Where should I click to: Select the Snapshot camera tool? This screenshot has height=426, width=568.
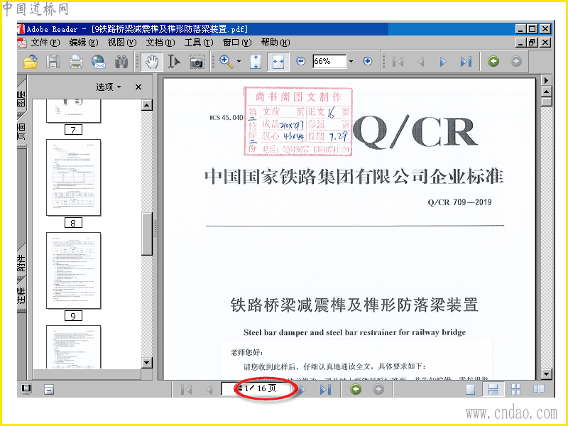[x=197, y=62]
